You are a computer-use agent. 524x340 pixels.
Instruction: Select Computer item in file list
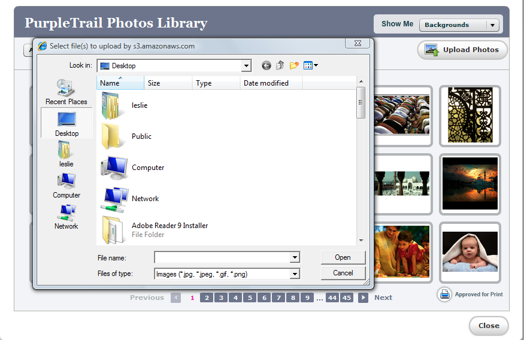point(133,168)
